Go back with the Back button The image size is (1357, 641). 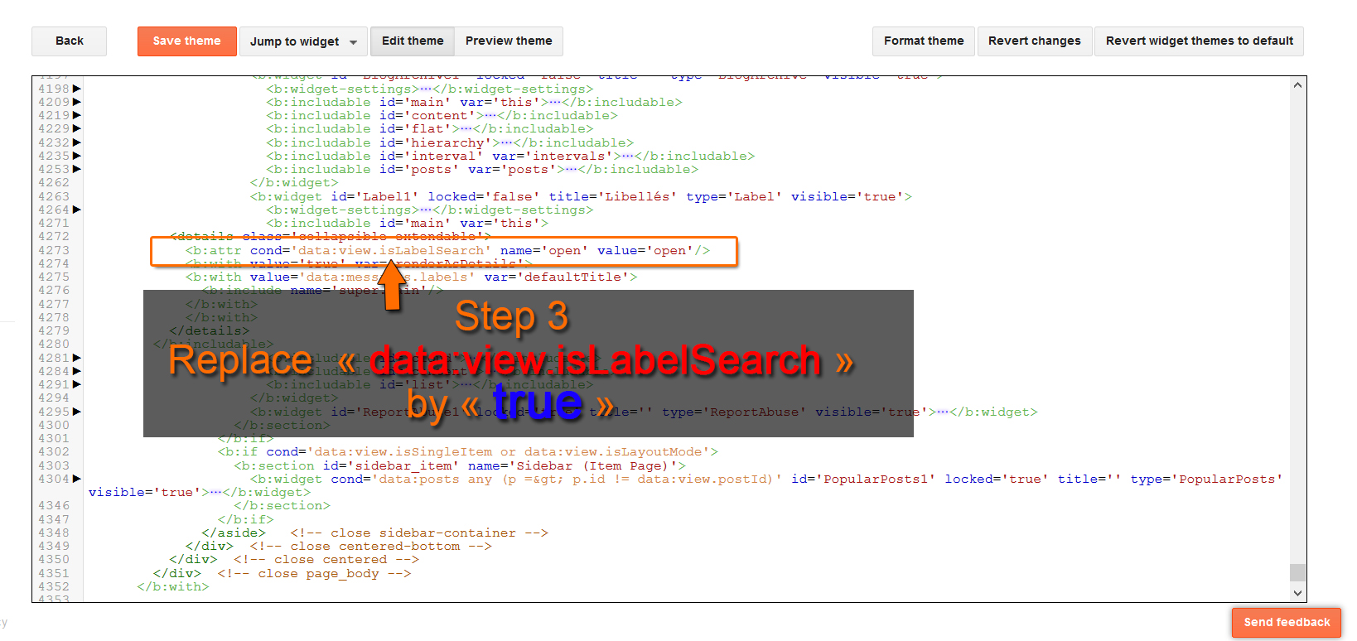pos(70,41)
